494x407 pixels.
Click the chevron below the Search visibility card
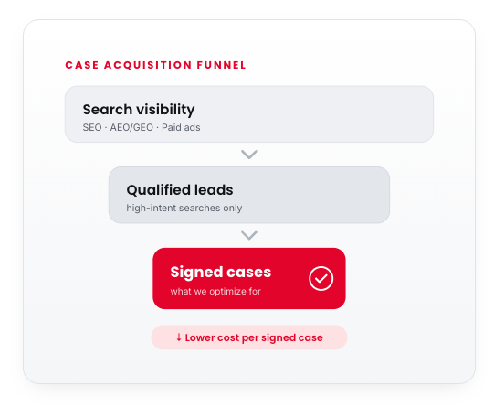[249, 155]
